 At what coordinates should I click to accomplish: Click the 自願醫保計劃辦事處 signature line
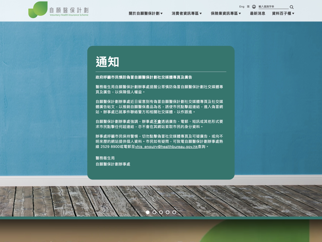click(113, 164)
